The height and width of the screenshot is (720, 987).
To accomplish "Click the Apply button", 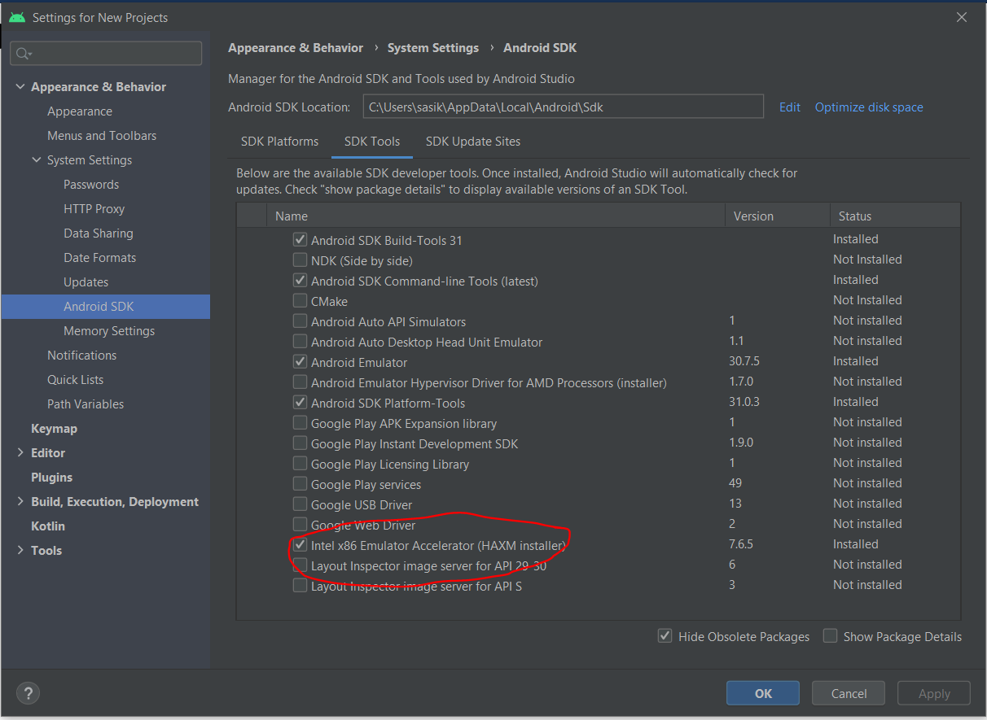I will [934, 693].
